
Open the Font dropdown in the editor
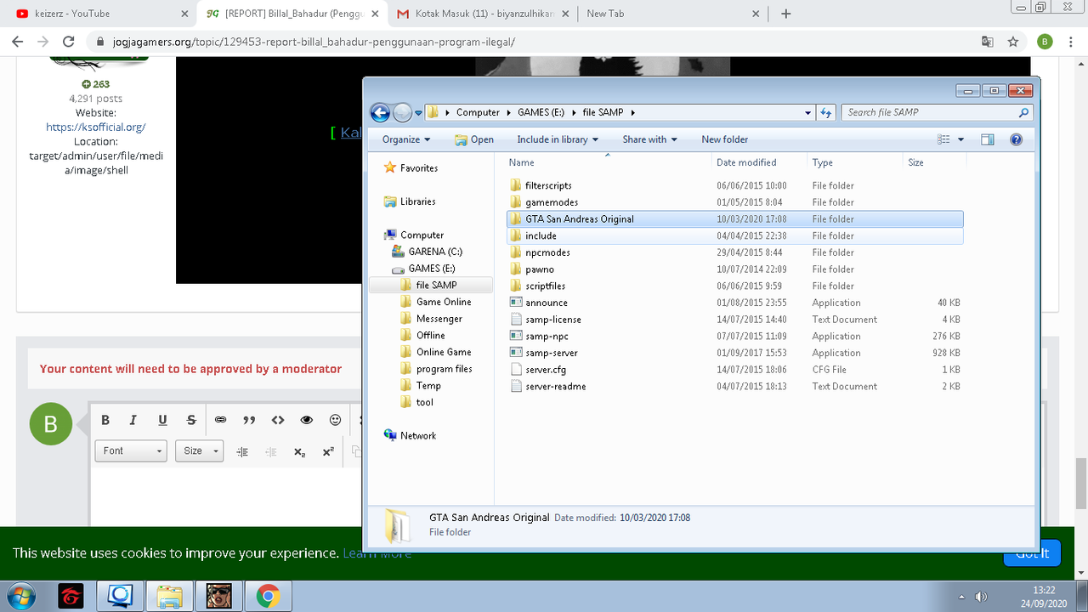133,451
